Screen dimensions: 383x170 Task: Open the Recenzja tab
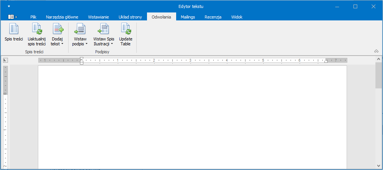pos(213,17)
